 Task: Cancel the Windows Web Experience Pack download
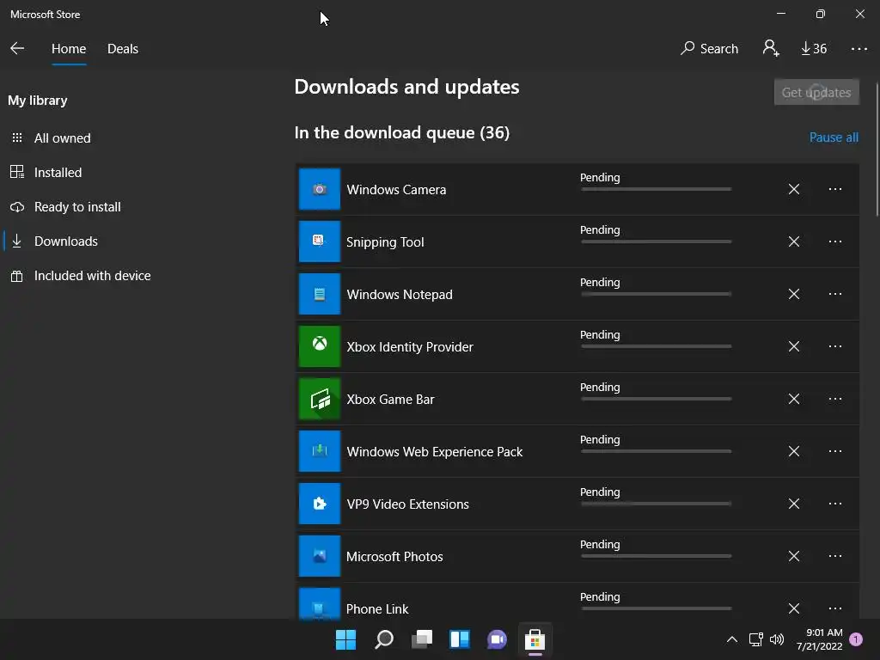click(x=793, y=451)
